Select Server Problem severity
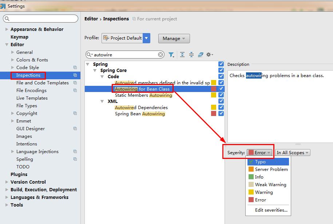Viewport: 333px width, 224px height. click(268, 169)
